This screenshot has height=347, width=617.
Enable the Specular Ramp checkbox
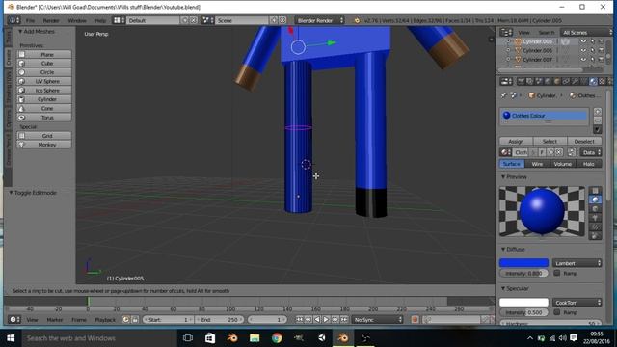point(557,312)
